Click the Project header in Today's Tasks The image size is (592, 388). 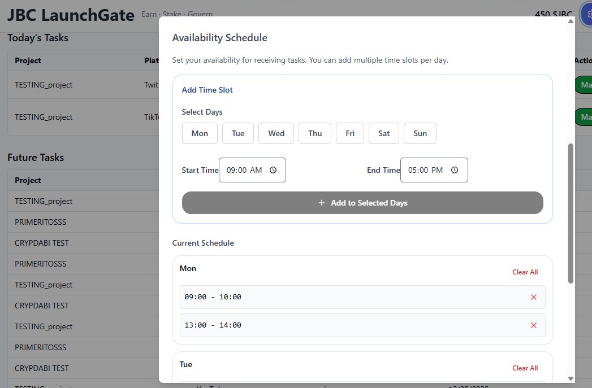[x=28, y=60]
